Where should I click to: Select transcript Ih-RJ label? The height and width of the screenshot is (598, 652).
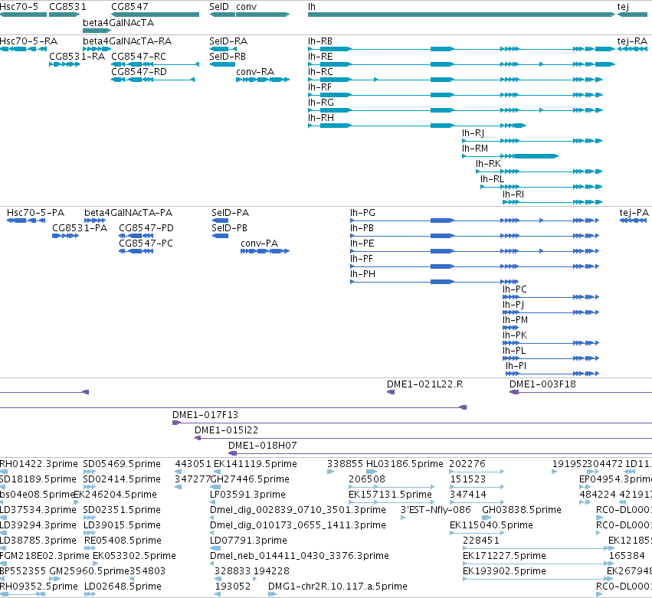473,133
